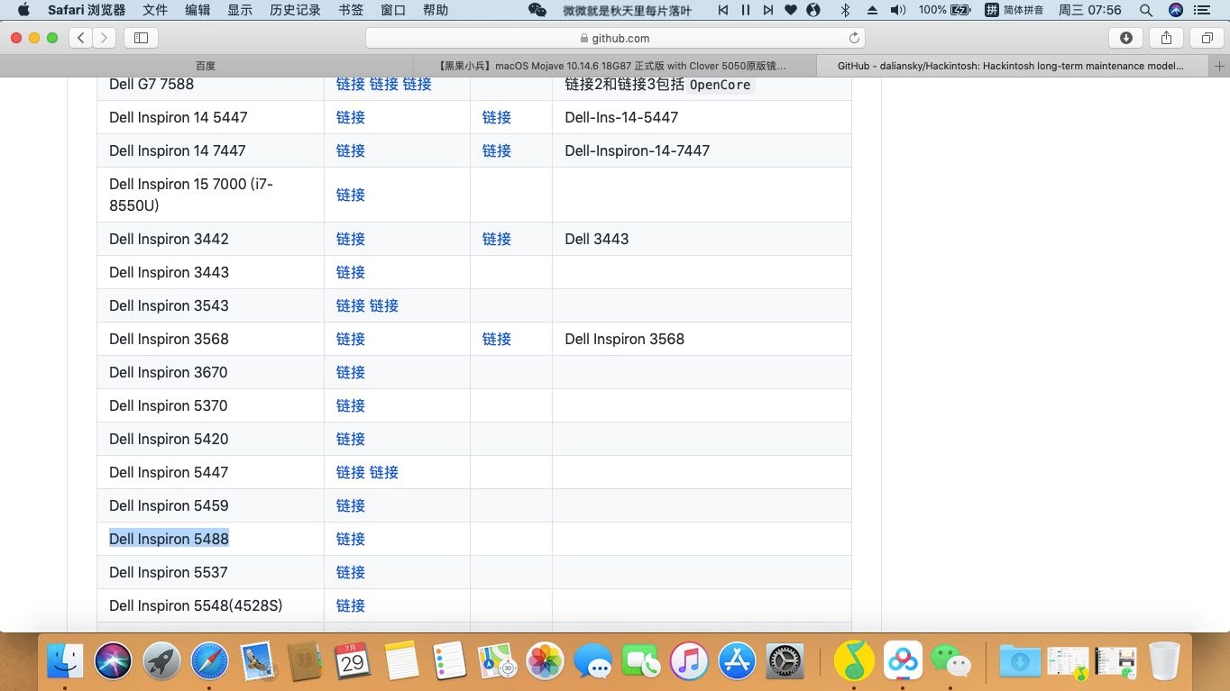1230x691 pixels.
Task: Open the second 链接 for Dell Inspiron 5447
Action: pyautogui.click(x=384, y=472)
